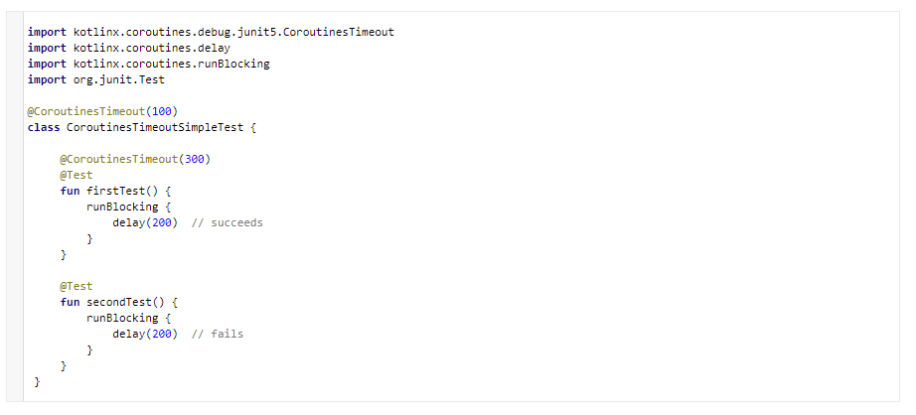Viewport: 916px width, 415px height.
Task: Click the CoroutinesTimeoutSimpleTest class name
Action: click(155, 127)
